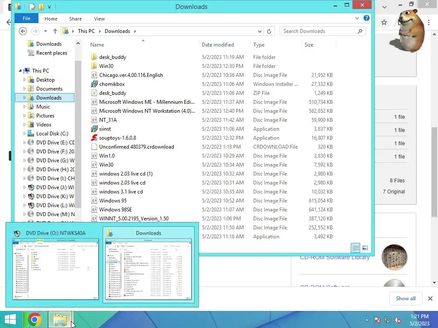Select the NT_31A disc image icon
This screenshot has width=438, height=328.
coord(94,120)
